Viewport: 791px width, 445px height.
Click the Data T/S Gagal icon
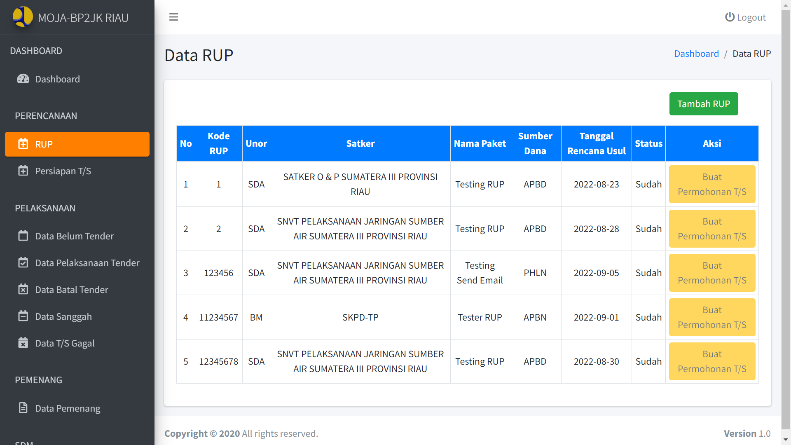(x=23, y=343)
